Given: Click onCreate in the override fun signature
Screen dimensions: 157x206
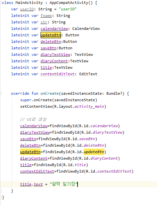Looking at the screenshot, I should tap(50, 93).
